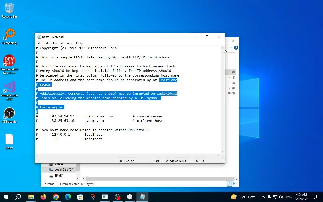This screenshot has width=323, height=202.
Task: Launch Microsoft Edge from the taskbar
Action: pyautogui.click(x=68, y=197)
